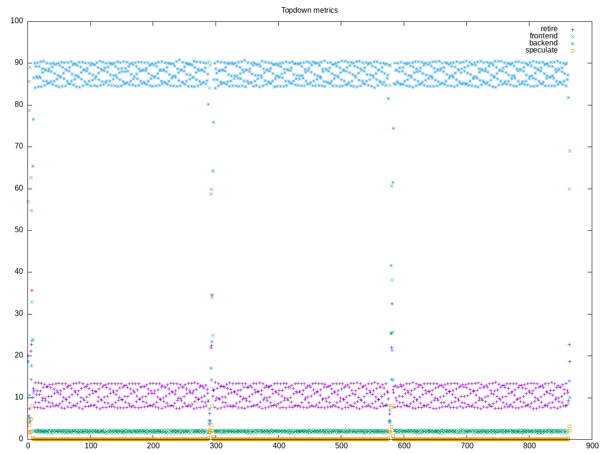Select the speculate legend label
This screenshot has width=605, height=454.
pos(541,50)
